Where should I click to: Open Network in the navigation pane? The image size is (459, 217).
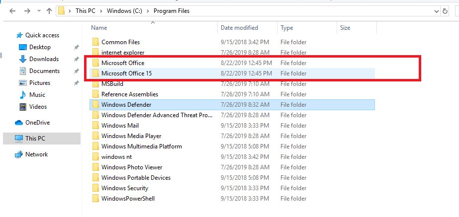coord(37,154)
